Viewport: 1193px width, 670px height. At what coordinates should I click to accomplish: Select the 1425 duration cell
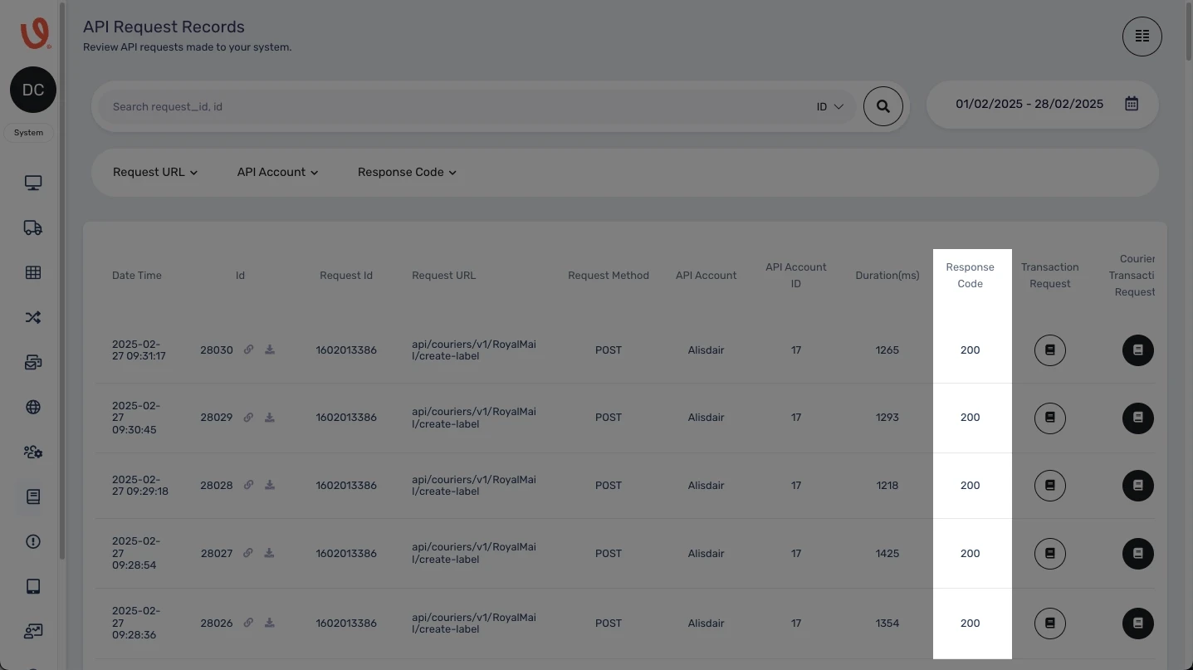[887, 554]
